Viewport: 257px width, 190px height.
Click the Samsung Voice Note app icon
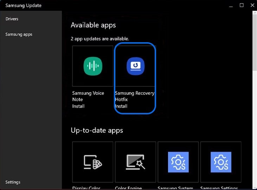(x=93, y=66)
